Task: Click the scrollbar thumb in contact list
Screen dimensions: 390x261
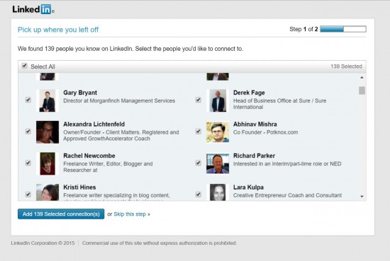Action: pos(362,91)
